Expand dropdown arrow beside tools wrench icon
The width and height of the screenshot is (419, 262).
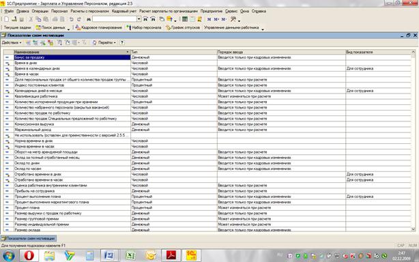coord(239,20)
